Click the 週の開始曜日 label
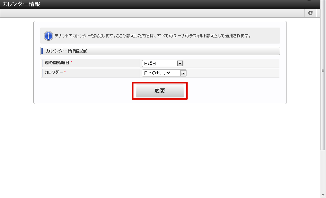Image resolution: width=326 pixels, height=198 pixels. [57, 62]
